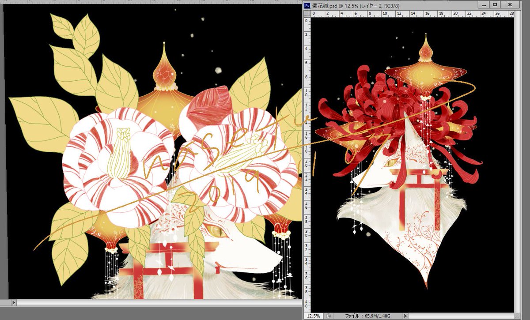The width and height of the screenshot is (530, 320).
Task: Maximize the 菊花狐.psd document window
Action: click(x=495, y=4)
